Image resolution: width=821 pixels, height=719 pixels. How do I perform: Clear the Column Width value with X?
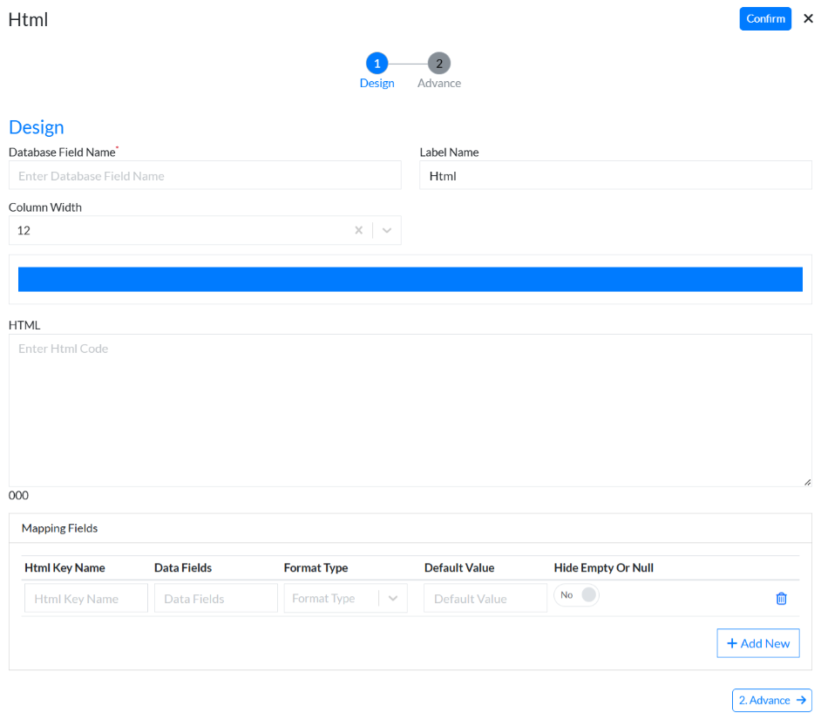click(x=358, y=231)
